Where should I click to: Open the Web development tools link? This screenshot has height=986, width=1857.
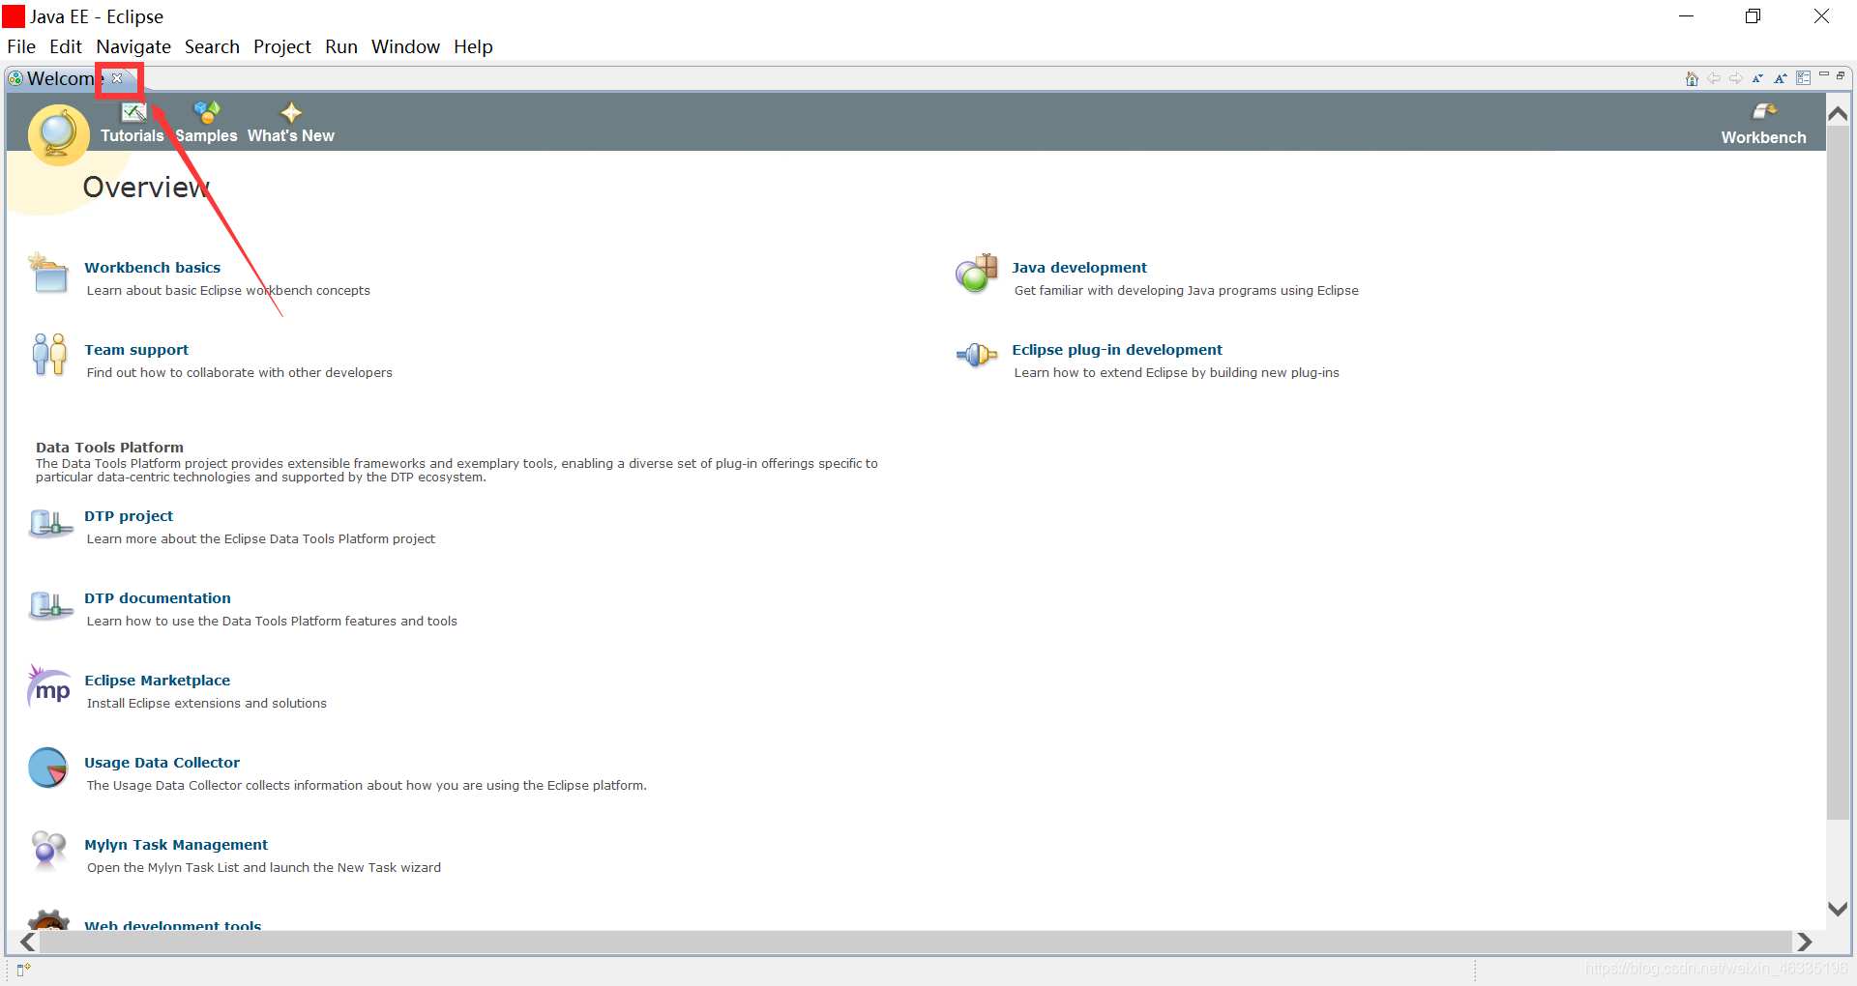pos(173,925)
